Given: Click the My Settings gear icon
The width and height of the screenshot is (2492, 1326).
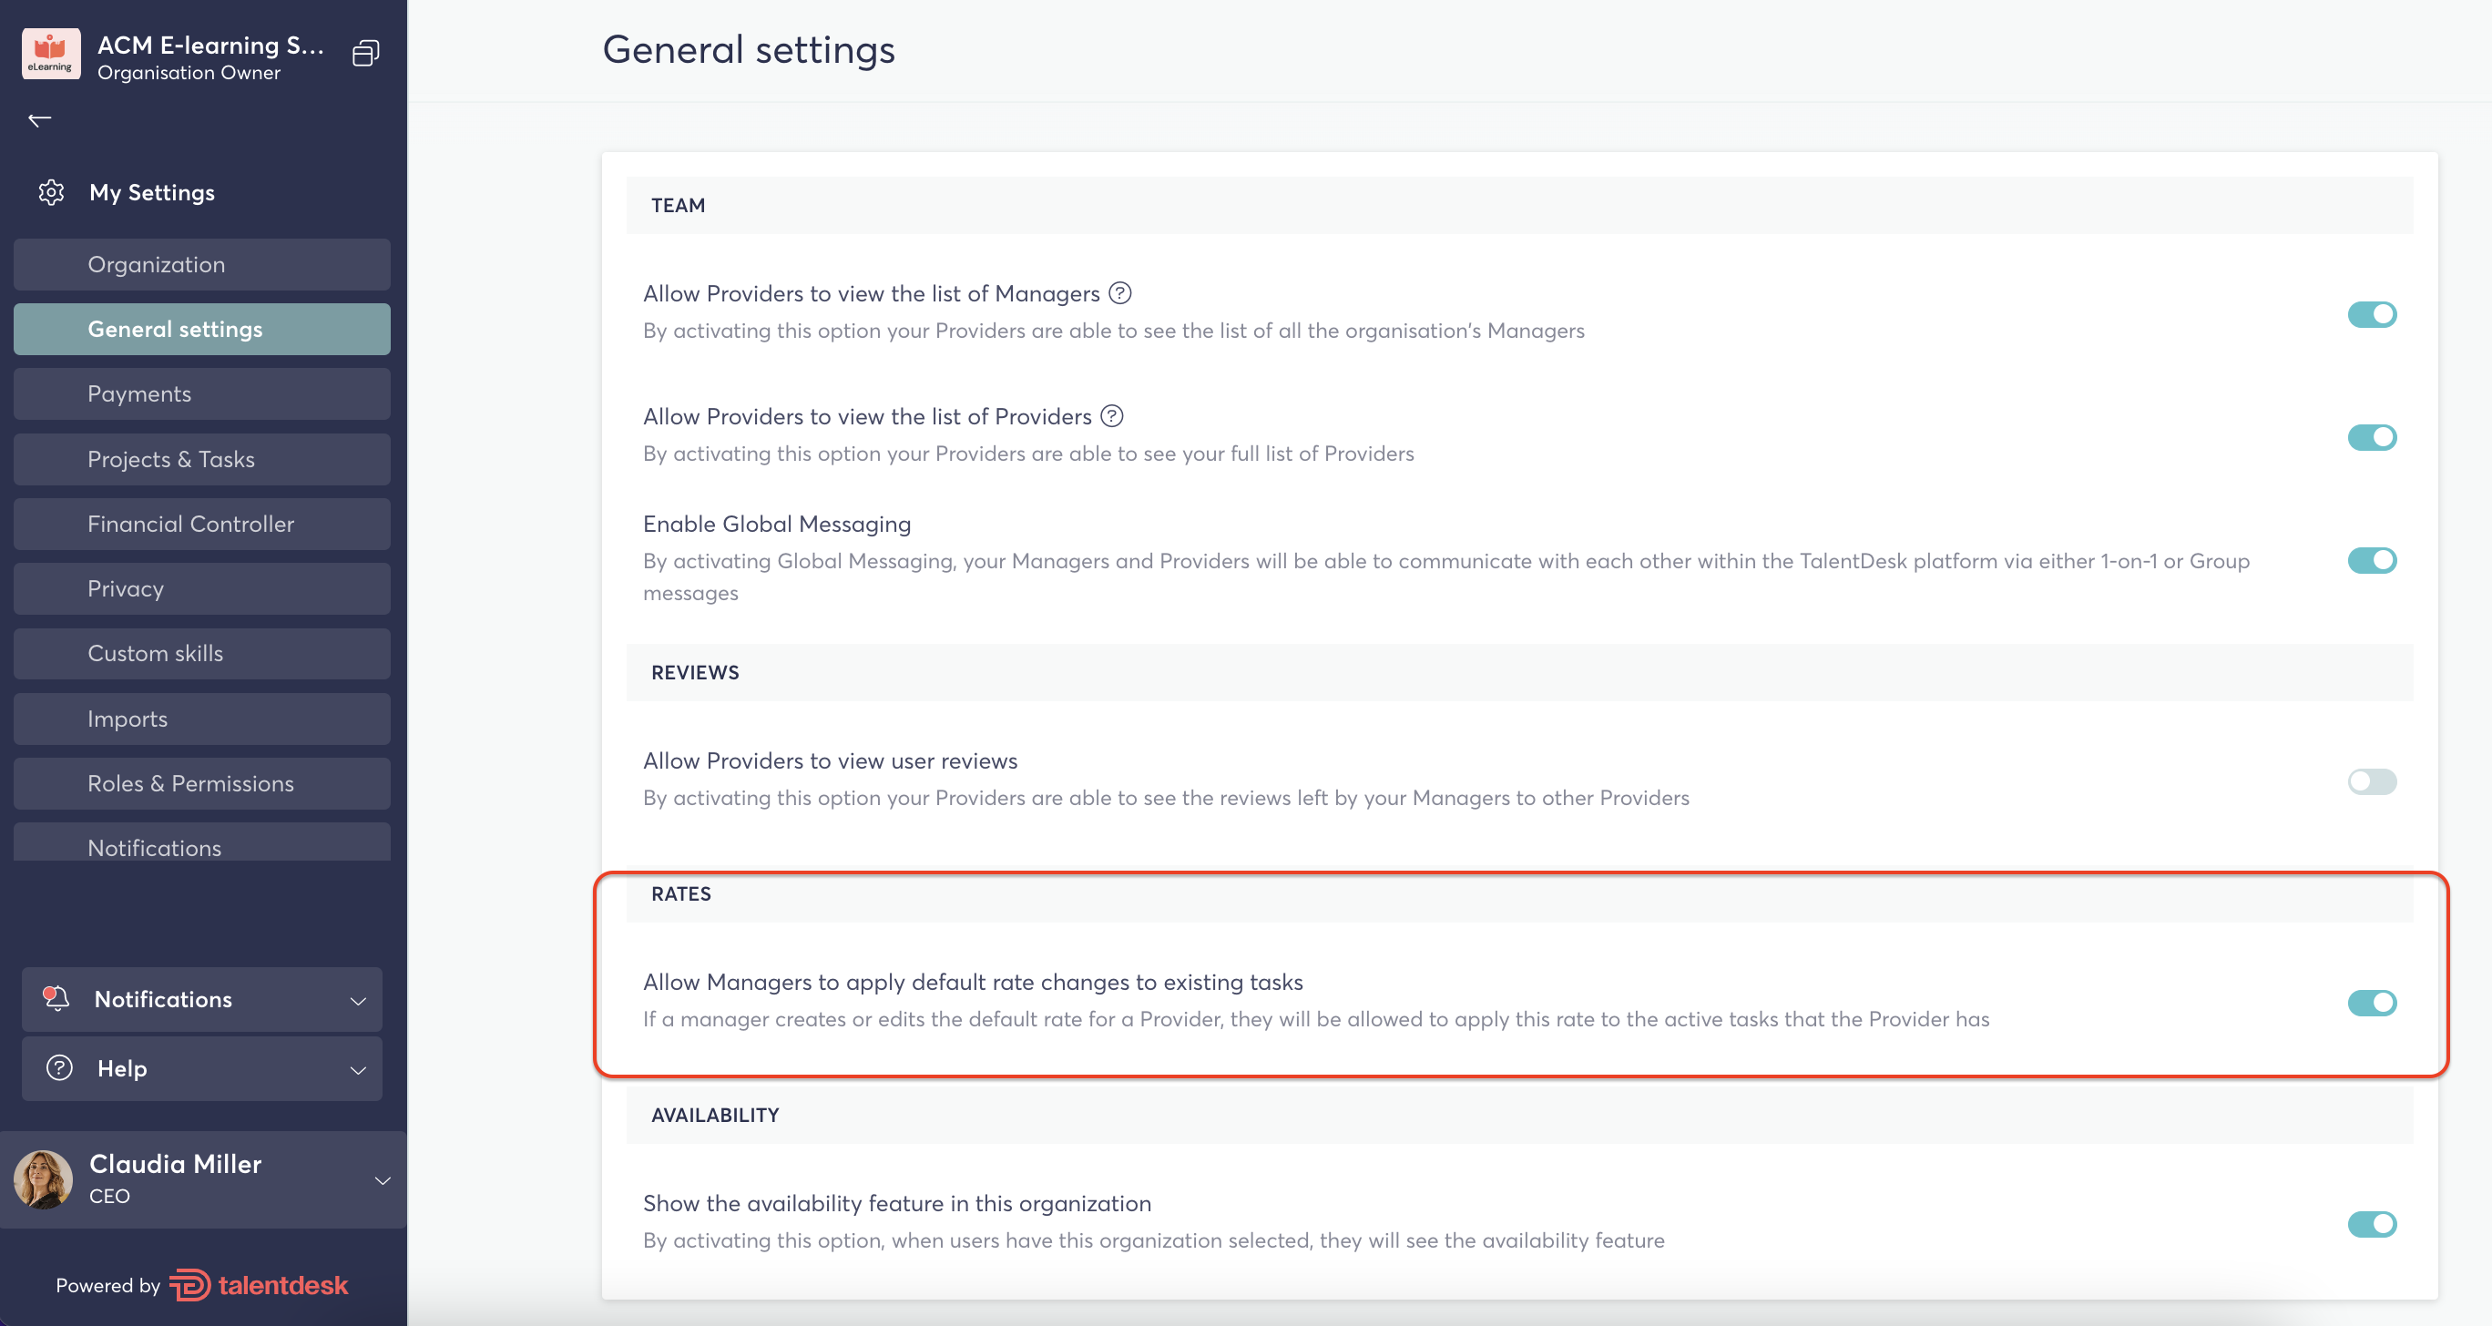Looking at the screenshot, I should click(51, 192).
